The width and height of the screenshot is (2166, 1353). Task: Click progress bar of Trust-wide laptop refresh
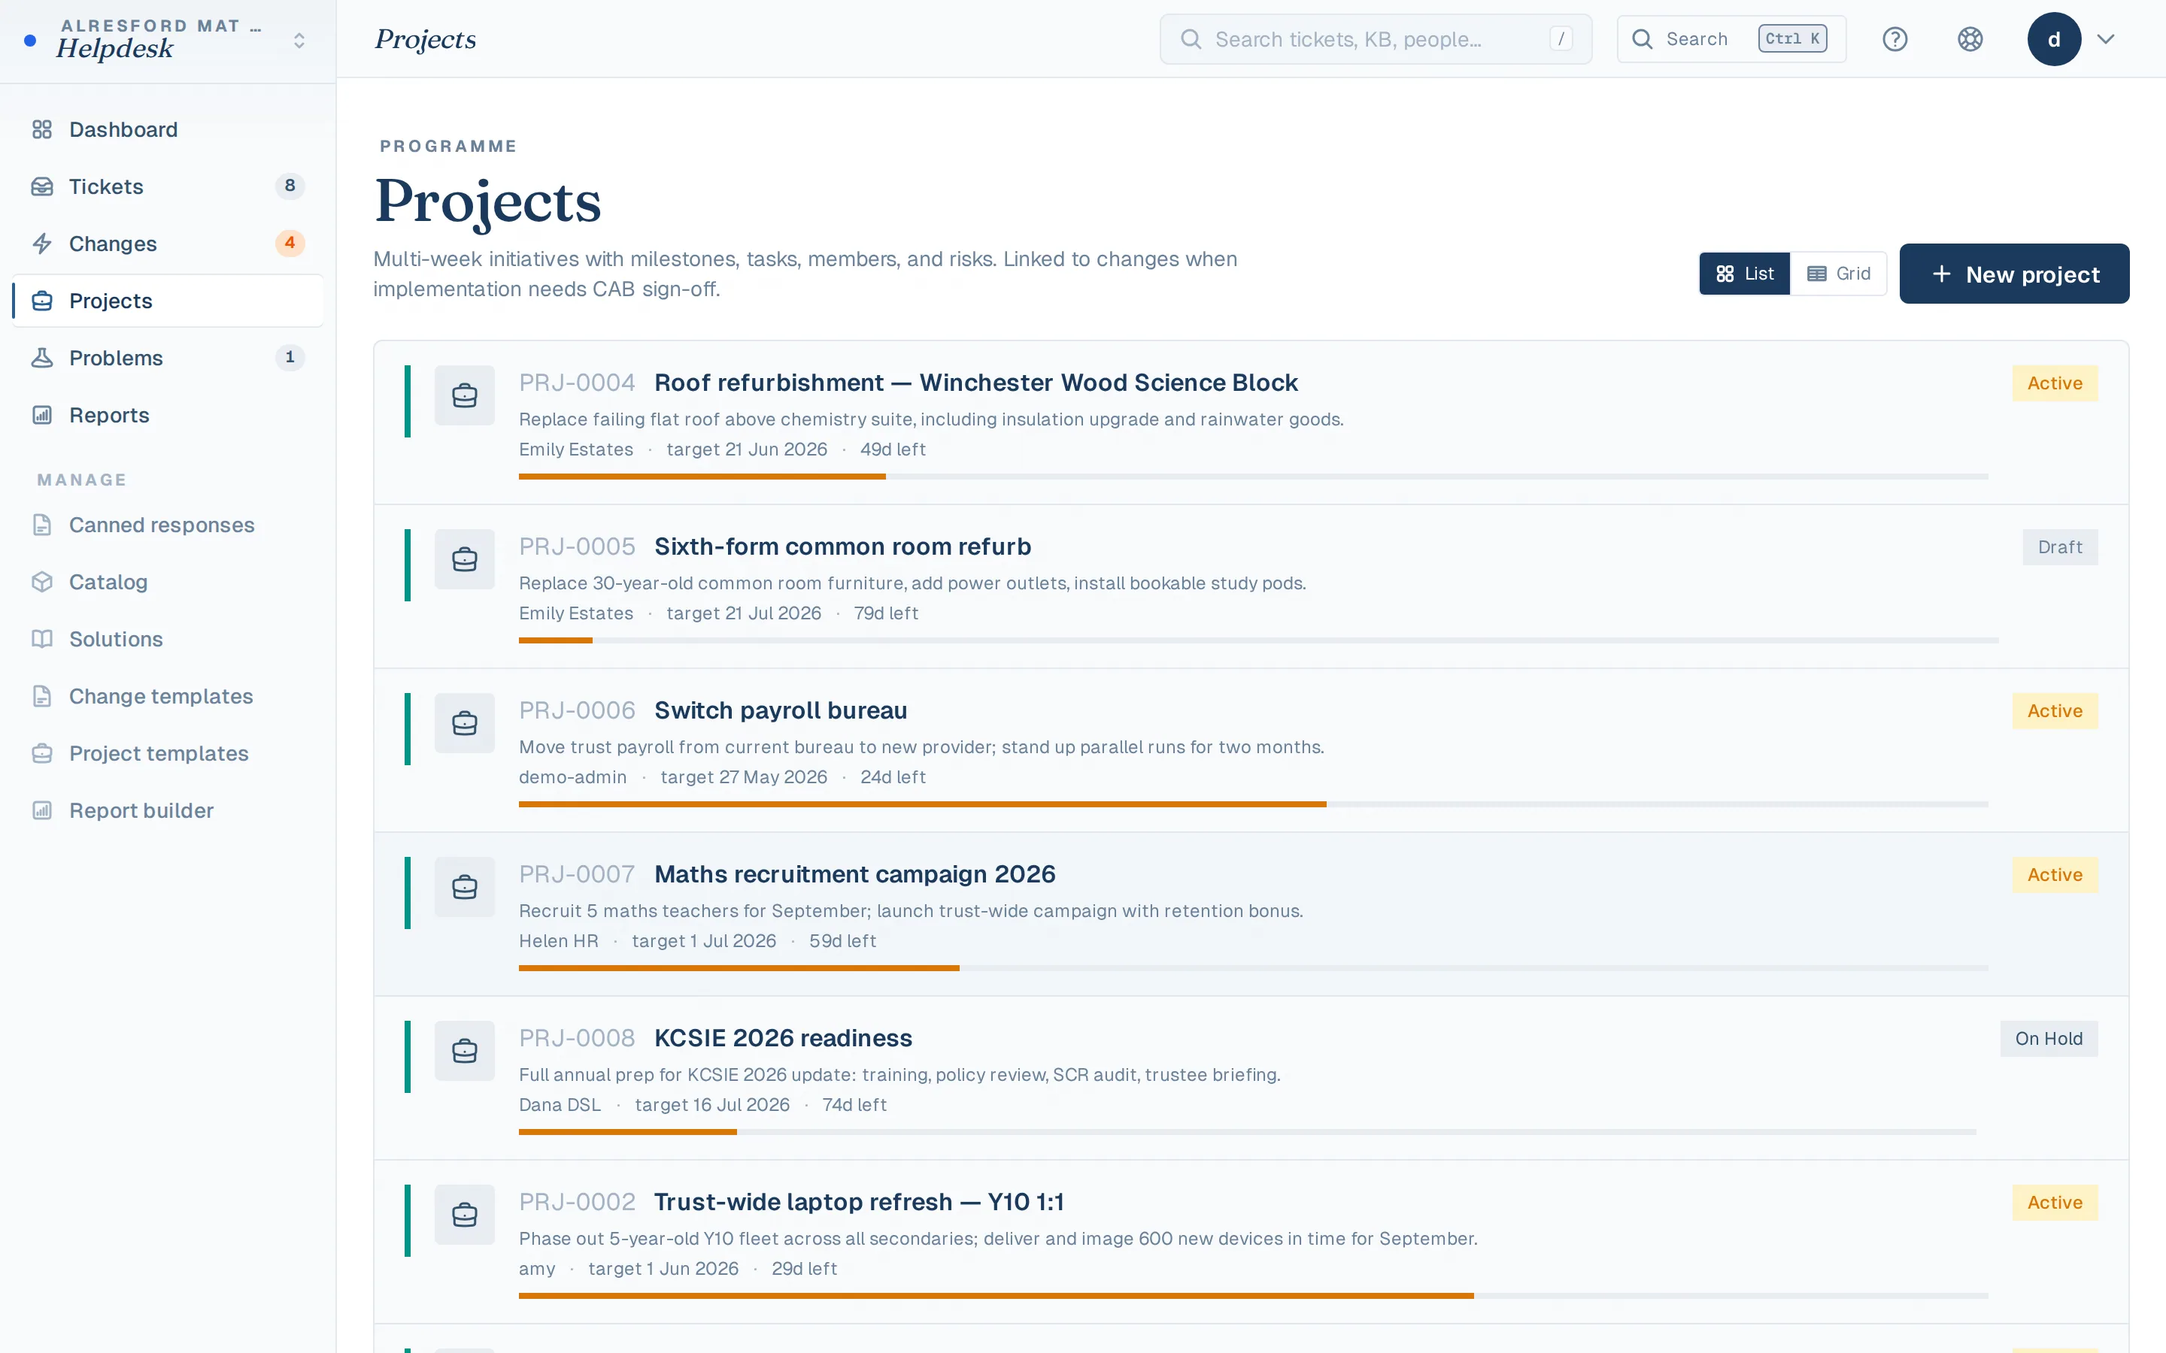[x=1253, y=1296]
